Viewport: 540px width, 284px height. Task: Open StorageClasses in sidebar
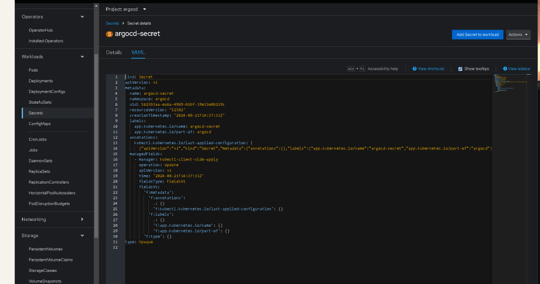click(x=42, y=271)
